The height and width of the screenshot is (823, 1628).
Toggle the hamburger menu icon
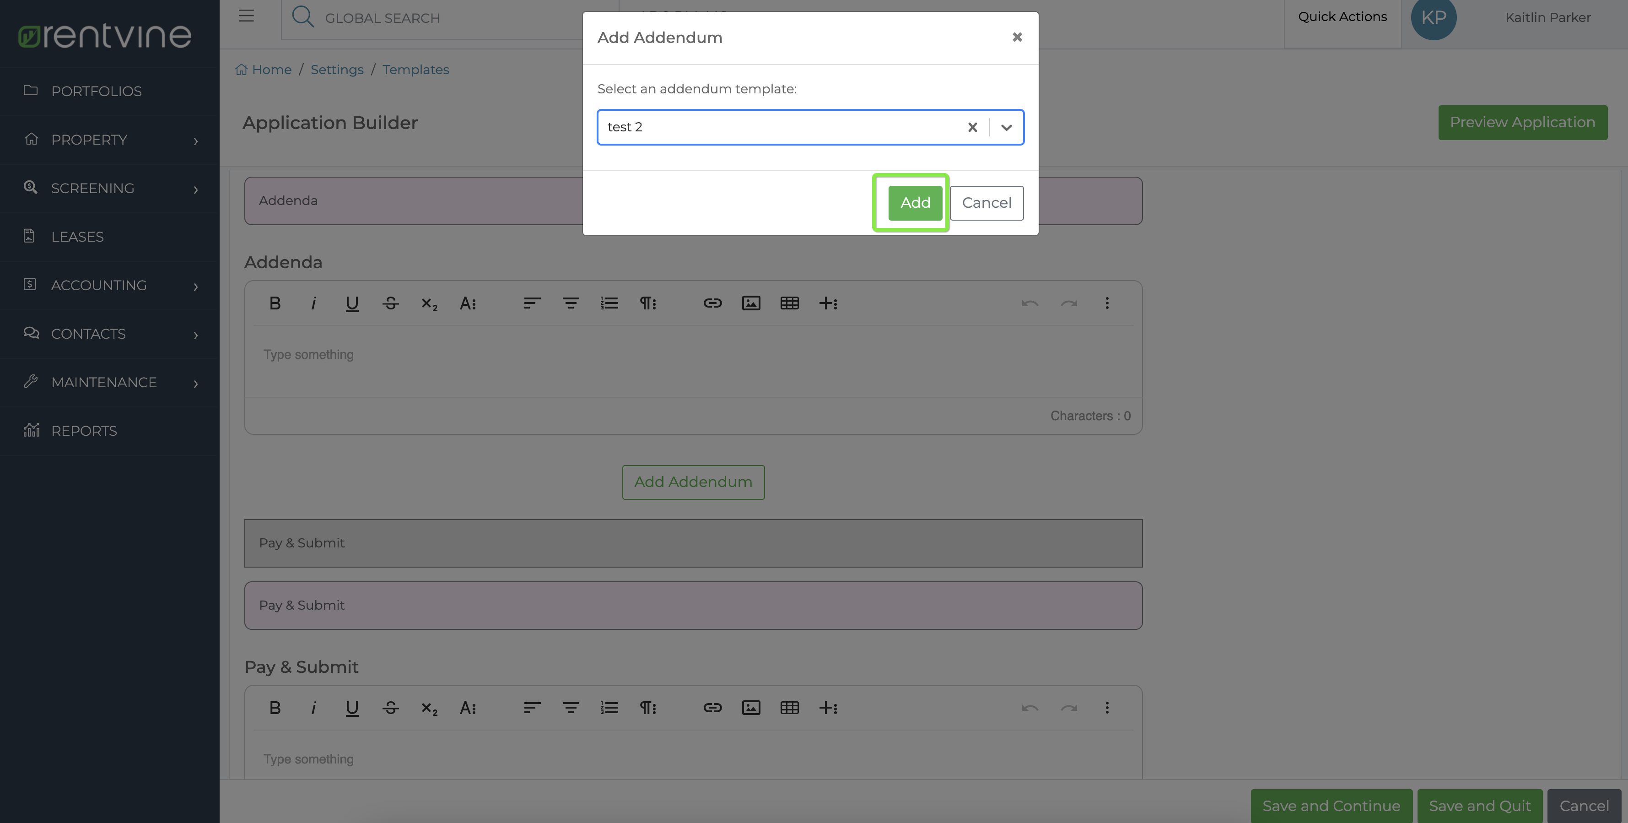(x=246, y=16)
